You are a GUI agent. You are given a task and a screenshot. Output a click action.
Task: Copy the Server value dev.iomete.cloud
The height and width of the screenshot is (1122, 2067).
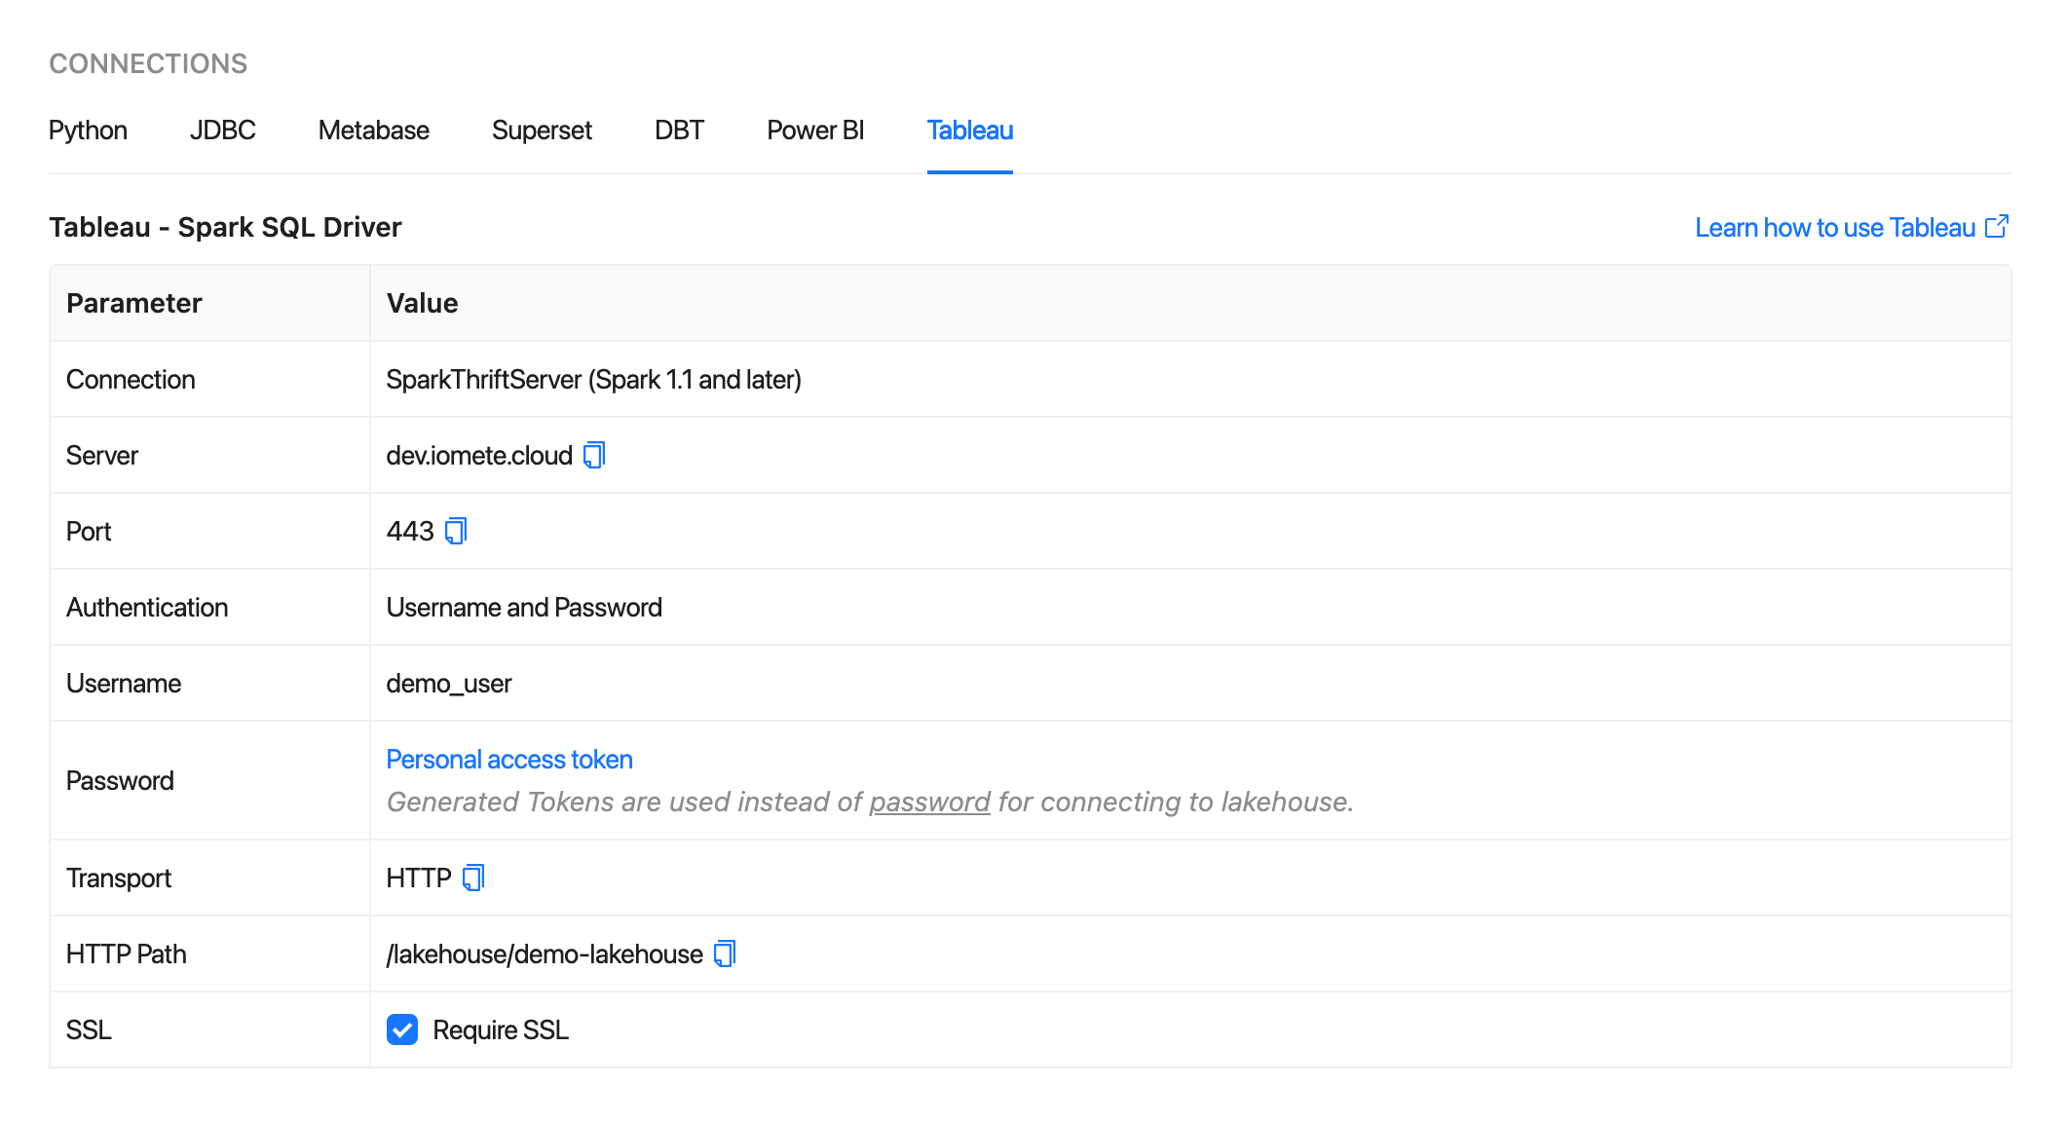(594, 455)
